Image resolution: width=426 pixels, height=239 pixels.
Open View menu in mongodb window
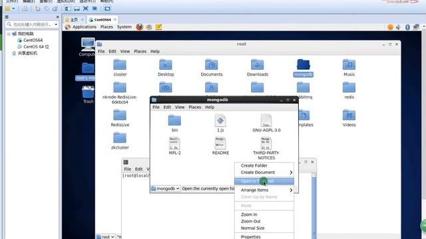[x=180, y=107]
